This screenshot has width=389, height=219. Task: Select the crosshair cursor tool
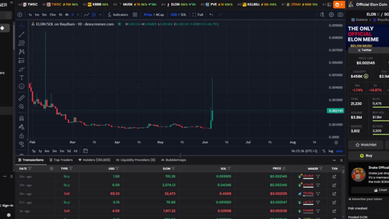tap(21, 26)
